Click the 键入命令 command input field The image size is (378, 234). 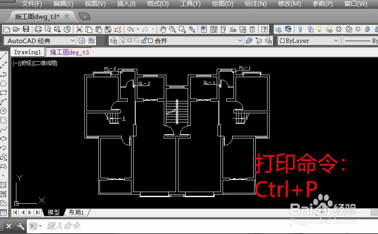[202, 226]
